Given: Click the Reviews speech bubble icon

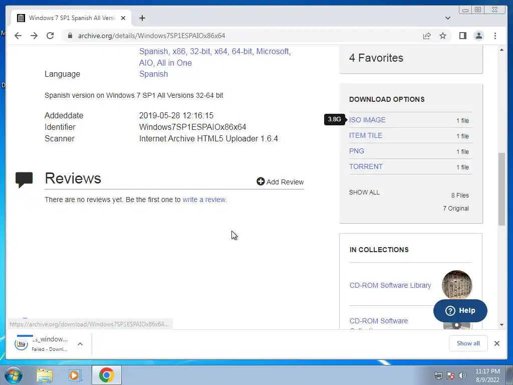Looking at the screenshot, I should pyautogui.click(x=24, y=180).
